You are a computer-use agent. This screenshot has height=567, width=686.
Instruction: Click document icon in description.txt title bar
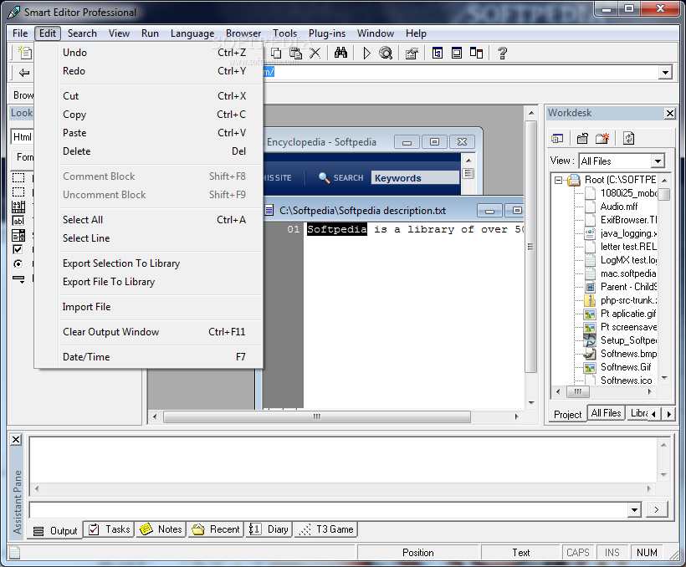(269, 211)
